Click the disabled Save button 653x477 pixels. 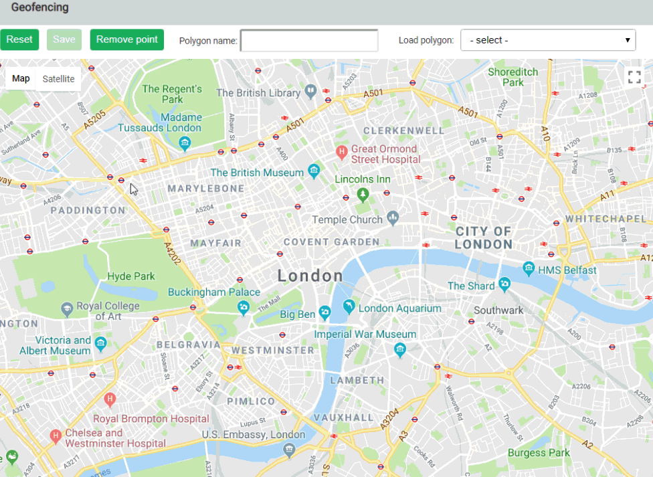pos(64,39)
